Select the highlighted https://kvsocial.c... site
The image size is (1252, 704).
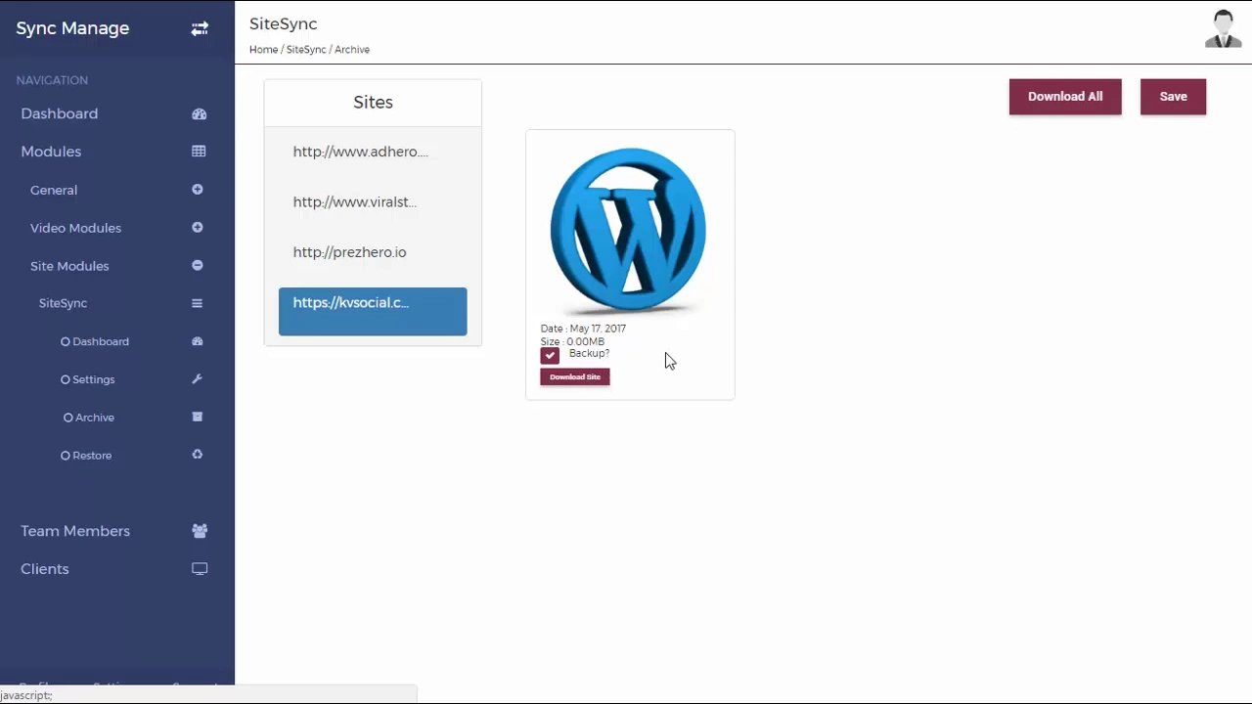pos(373,311)
